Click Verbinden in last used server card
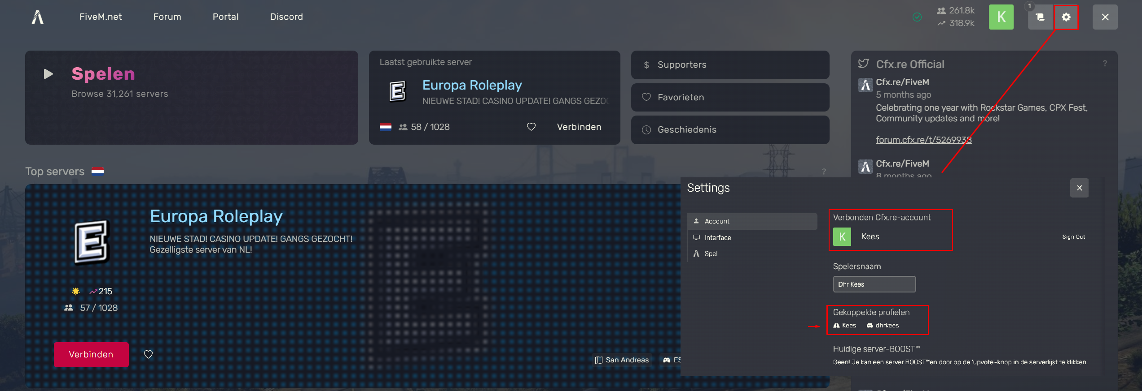Viewport: 1142px width, 391px height. pyautogui.click(x=579, y=127)
